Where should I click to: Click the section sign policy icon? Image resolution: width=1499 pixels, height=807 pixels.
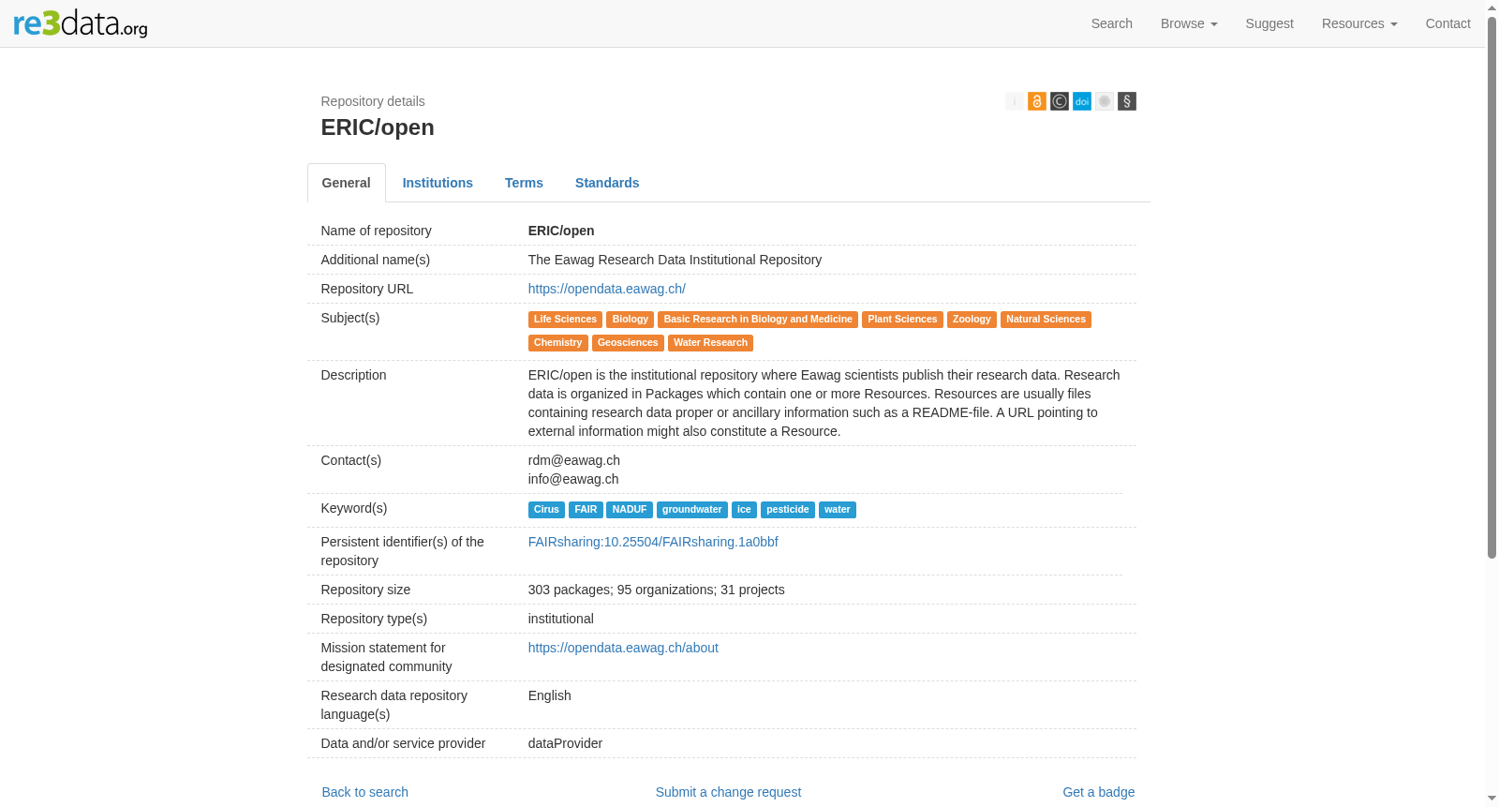coord(1127,101)
